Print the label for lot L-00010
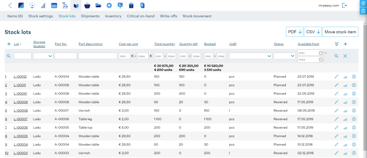Screen dimensions: 367x158 point(354,94)
